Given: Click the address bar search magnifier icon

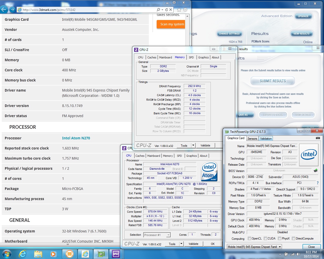Looking at the screenshot, I should point(158,10).
